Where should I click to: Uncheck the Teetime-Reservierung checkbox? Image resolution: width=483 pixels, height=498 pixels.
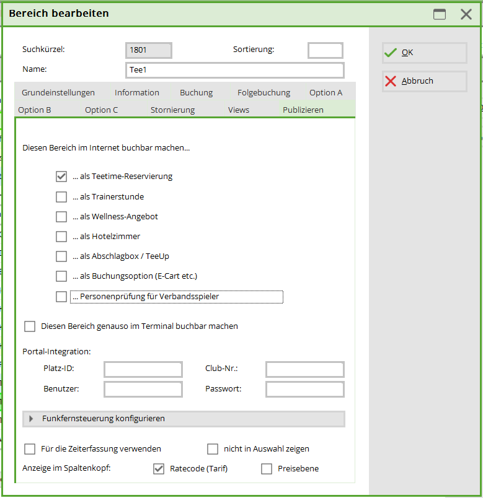[x=61, y=177]
